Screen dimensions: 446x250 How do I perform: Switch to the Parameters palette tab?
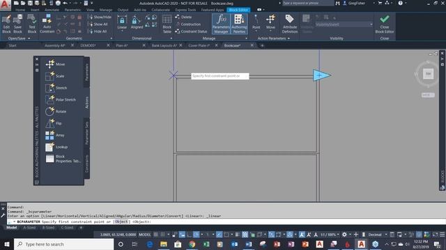pos(86,72)
